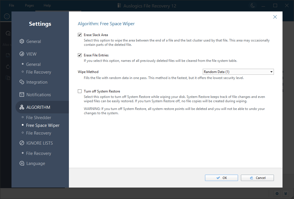
Task: Disable the Erase File Entries option
Action: click(80, 55)
